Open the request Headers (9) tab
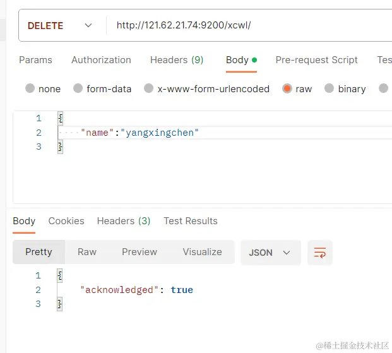This screenshot has width=392, height=353. 177,60
